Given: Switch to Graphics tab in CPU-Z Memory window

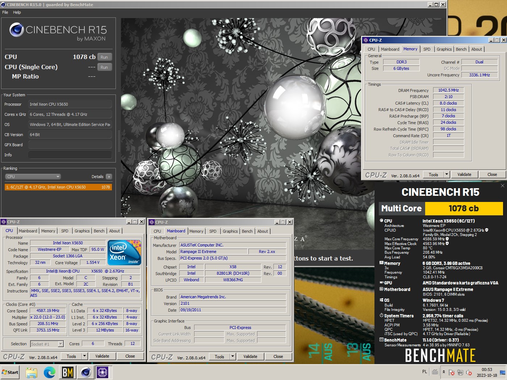Looking at the screenshot, I should click(444, 49).
